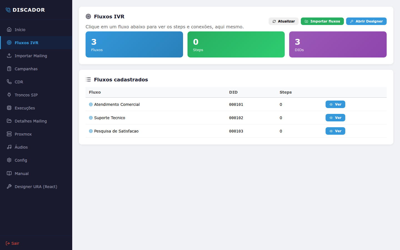Select the Suporte Tecnico flow name
Image resolution: width=400 pixels, height=250 pixels.
click(110, 118)
